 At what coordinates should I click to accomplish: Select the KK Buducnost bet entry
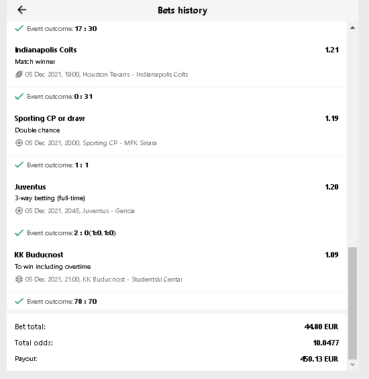click(39, 255)
